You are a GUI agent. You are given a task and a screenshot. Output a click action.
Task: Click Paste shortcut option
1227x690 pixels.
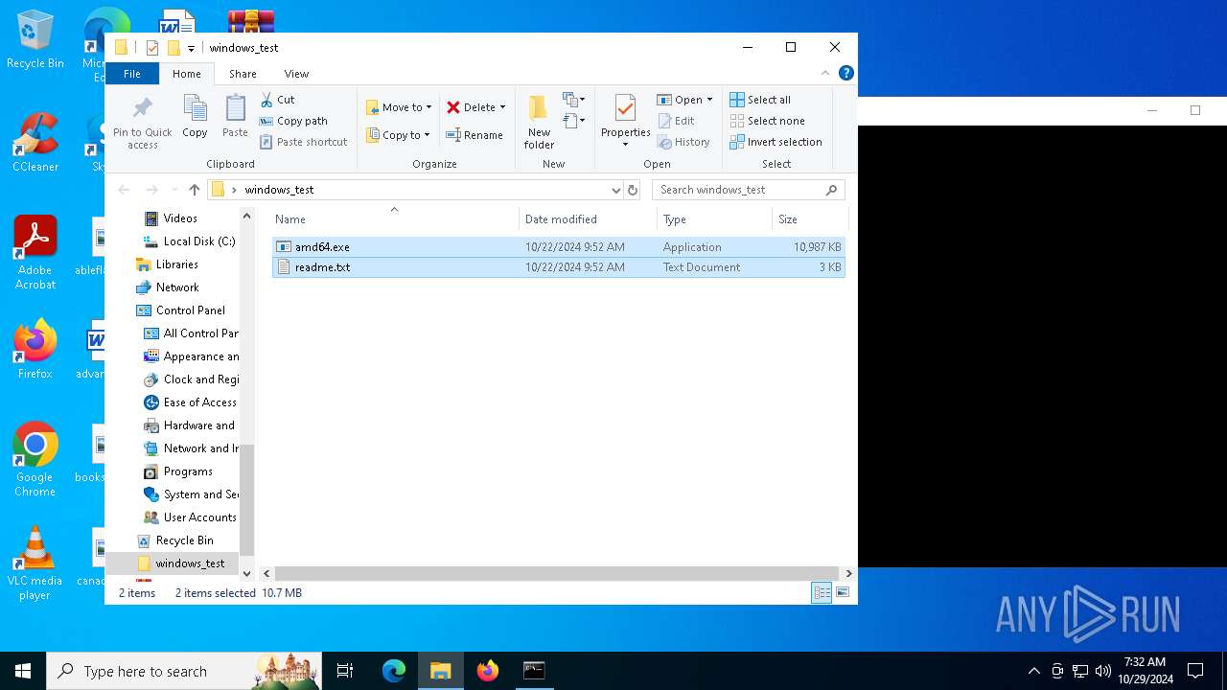pyautogui.click(x=304, y=142)
